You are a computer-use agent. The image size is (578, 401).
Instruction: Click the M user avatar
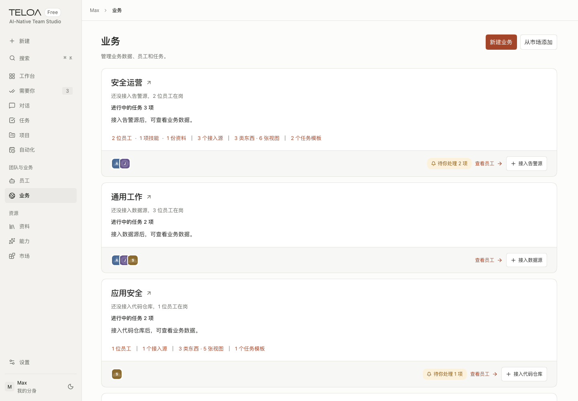tap(10, 387)
